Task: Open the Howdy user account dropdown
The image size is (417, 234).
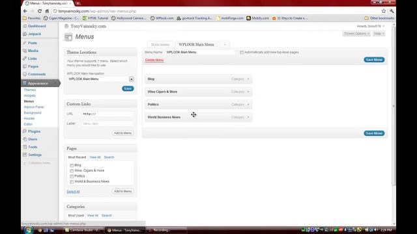Action: point(371,26)
